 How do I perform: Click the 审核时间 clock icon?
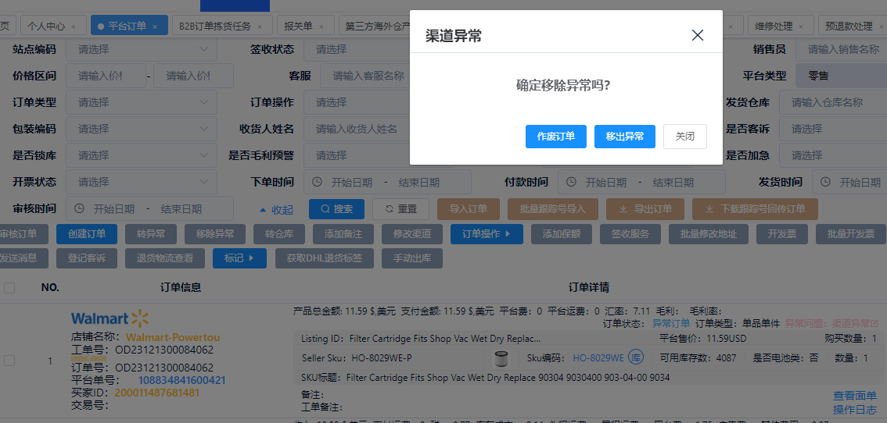tap(80, 208)
